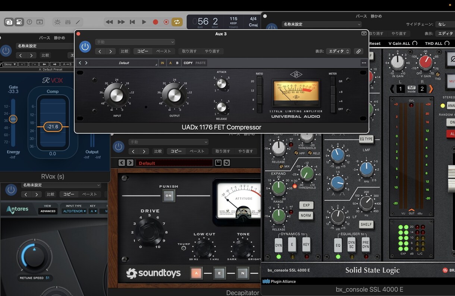Set 1176 meter mode to GR

point(333,81)
